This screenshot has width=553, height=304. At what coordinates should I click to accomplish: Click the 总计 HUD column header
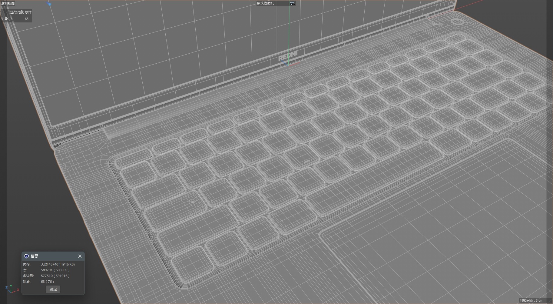[28, 12]
